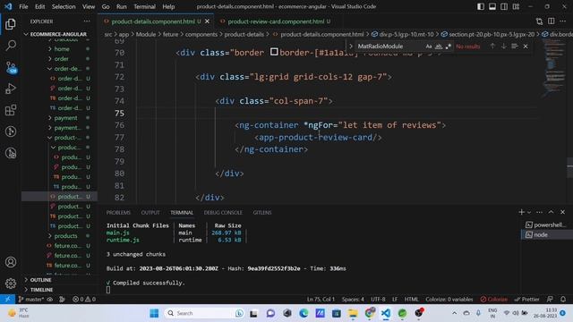
Task: Toggle the Prettier status bar item
Action: [526, 299]
